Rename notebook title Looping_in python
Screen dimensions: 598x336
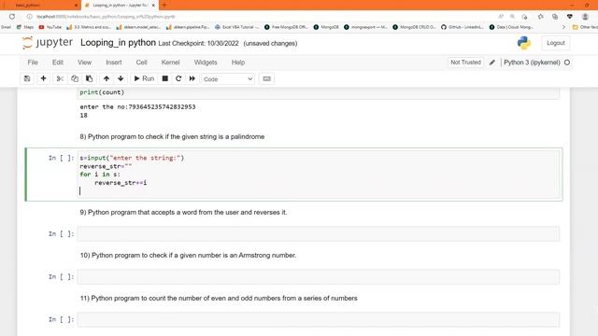[118, 43]
